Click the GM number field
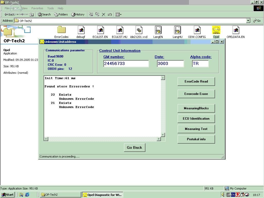This screenshot has height=198, width=264. [126, 64]
